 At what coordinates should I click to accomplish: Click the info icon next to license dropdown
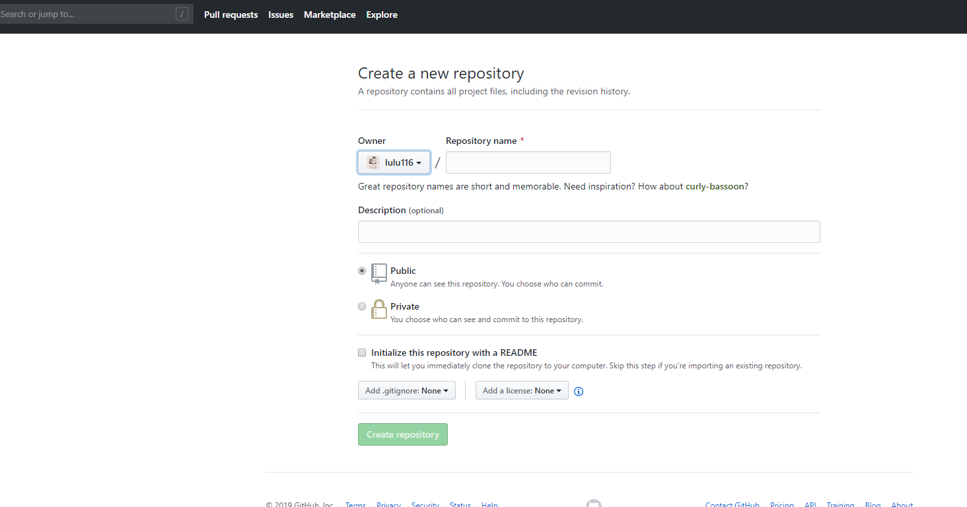tap(579, 391)
